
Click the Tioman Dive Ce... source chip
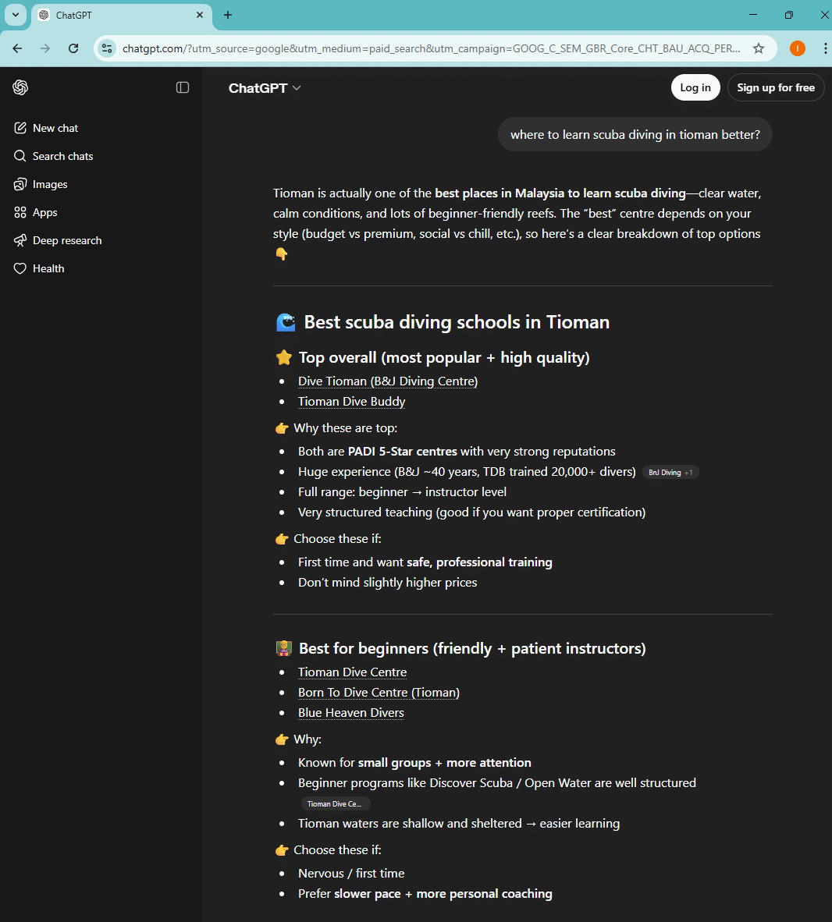pos(335,803)
